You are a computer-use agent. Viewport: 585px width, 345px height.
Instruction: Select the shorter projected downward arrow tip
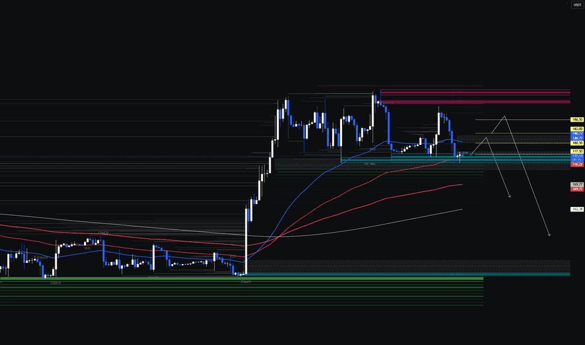(510, 196)
